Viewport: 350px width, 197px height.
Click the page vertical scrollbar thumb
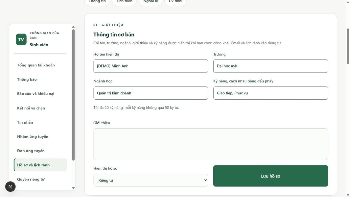(x=348, y=46)
